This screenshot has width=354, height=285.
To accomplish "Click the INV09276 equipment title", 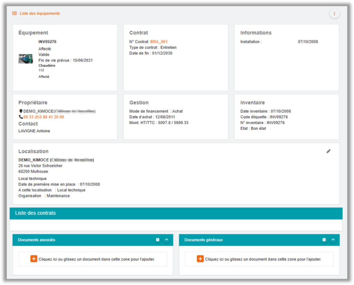I will 47,42.
